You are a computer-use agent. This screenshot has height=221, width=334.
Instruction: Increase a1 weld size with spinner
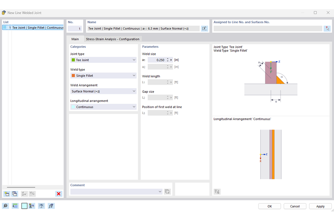click(x=167, y=59)
